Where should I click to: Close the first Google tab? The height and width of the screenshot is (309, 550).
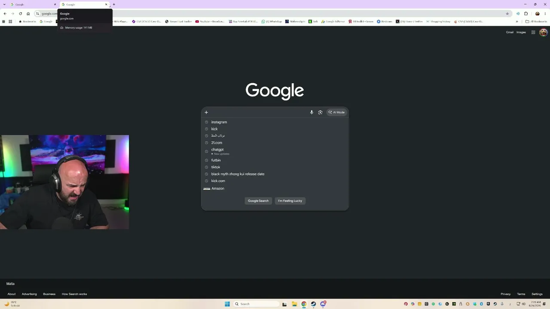[x=55, y=4]
